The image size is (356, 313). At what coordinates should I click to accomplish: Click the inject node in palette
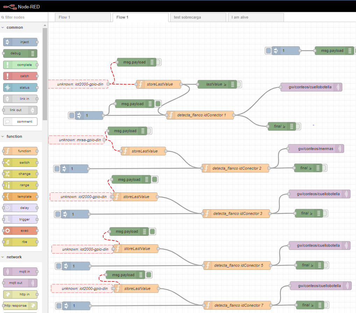coord(20,42)
